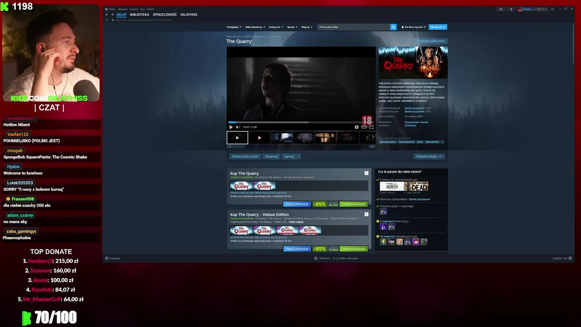This screenshot has height=327, width=581.
Task: Select the Horror tag
Action: (x=420, y=142)
